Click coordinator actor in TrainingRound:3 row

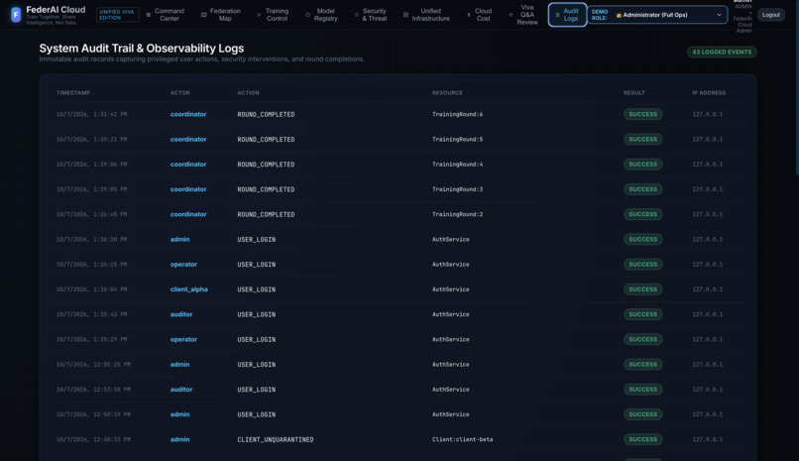pos(188,189)
